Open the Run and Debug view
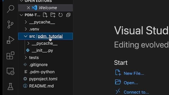Image resolution: width=169 pixels, height=95 pixels. [x=10, y=40]
